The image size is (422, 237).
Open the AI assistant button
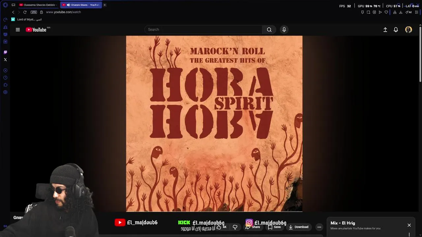pyautogui.click(x=408, y=12)
